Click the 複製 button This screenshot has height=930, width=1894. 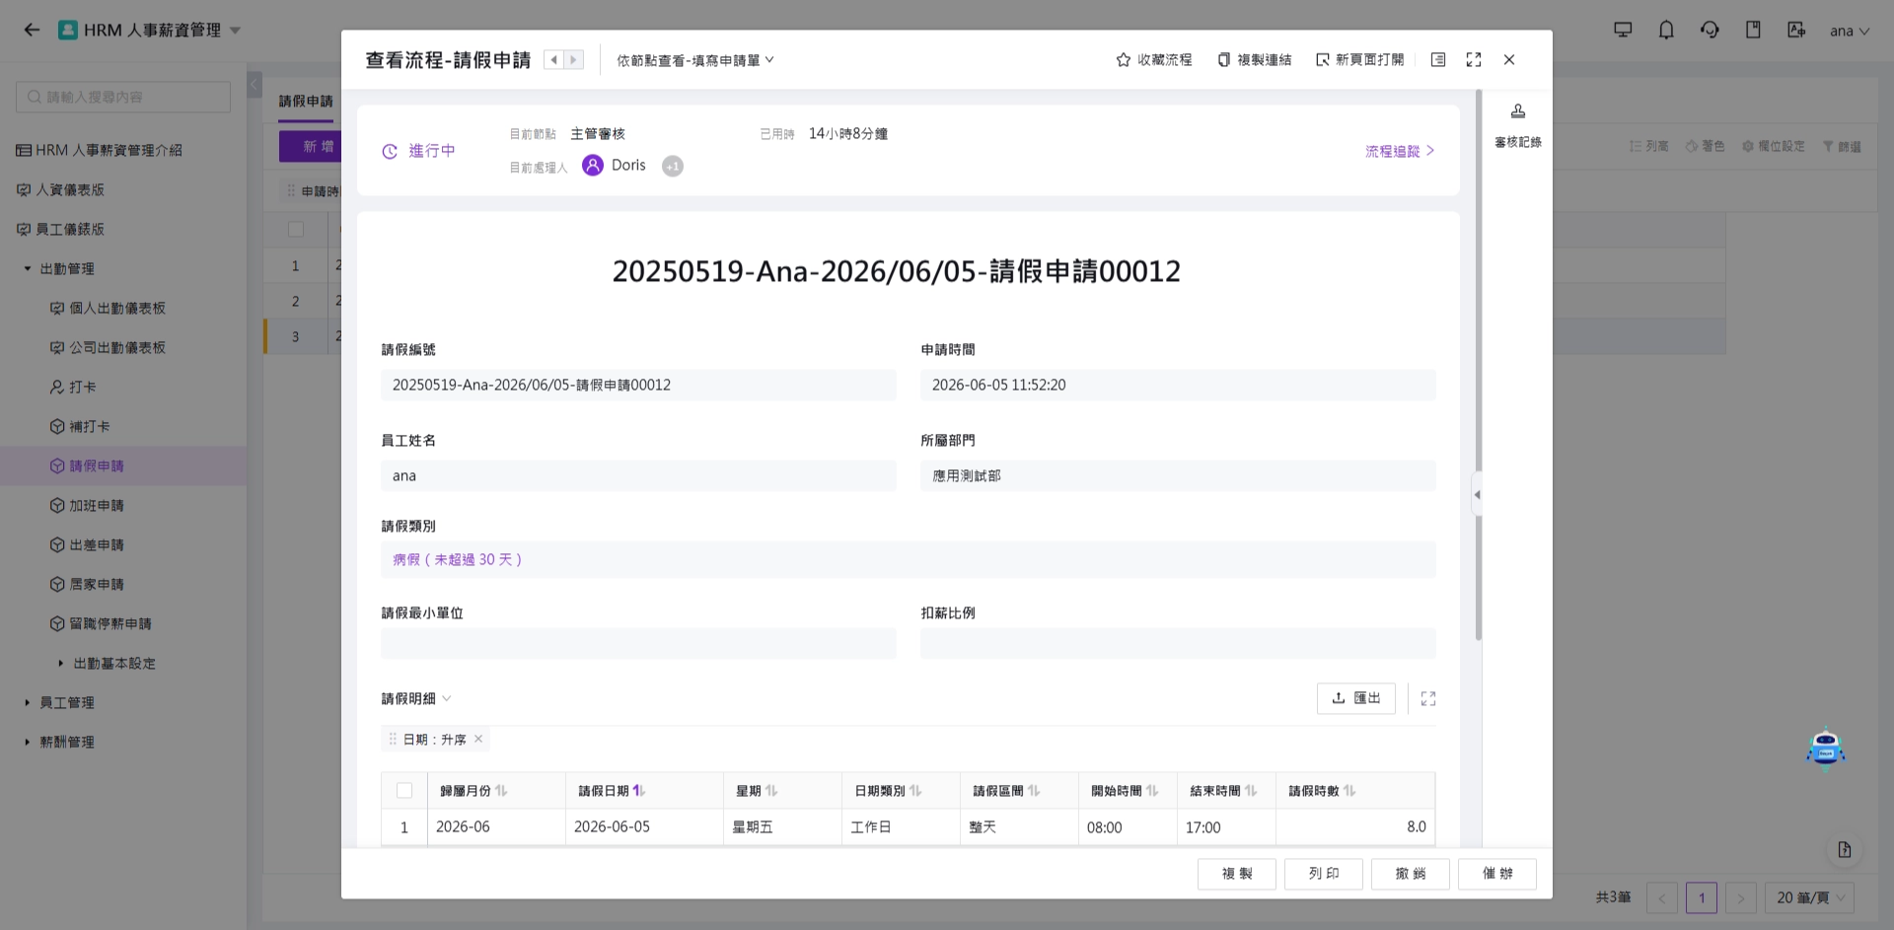pyautogui.click(x=1237, y=874)
